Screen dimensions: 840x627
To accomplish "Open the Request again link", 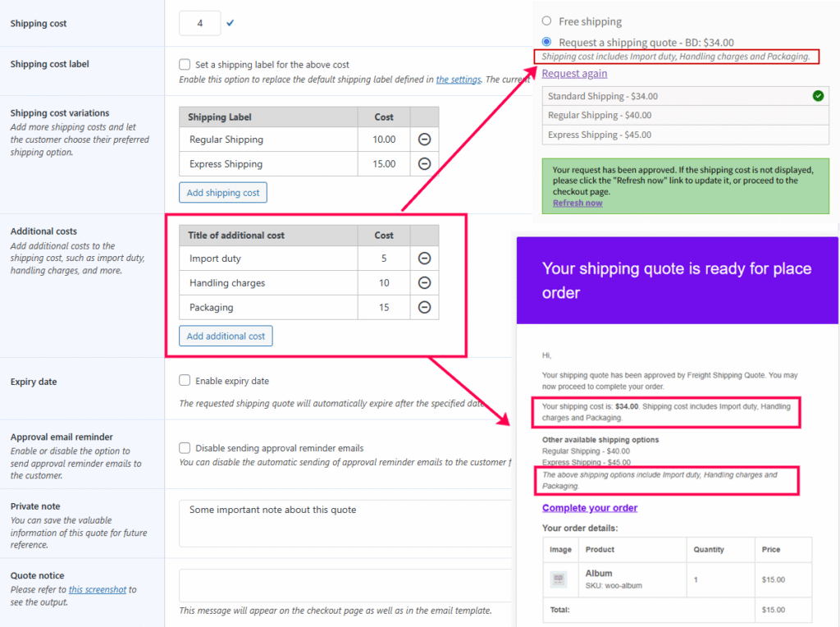I will click(574, 73).
